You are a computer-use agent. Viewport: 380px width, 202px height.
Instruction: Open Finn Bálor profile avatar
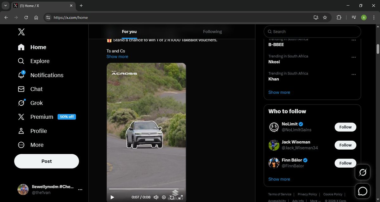tap(274, 163)
